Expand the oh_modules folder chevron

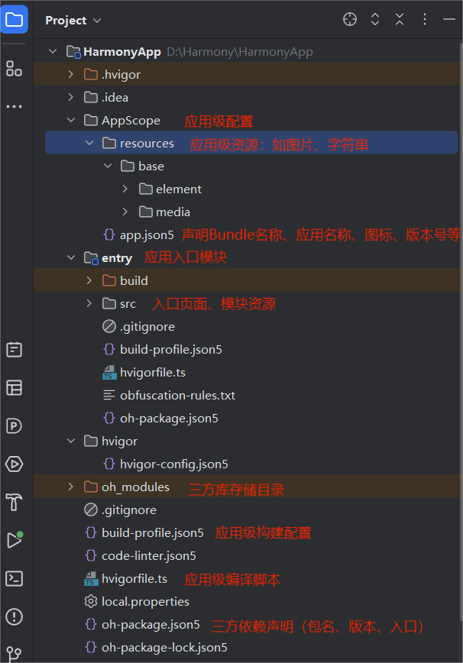(71, 487)
